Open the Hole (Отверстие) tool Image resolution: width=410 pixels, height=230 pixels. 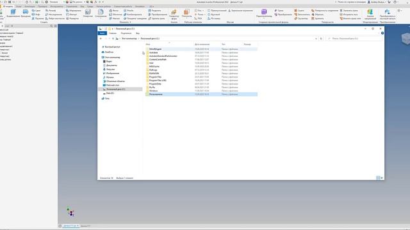(88, 13)
